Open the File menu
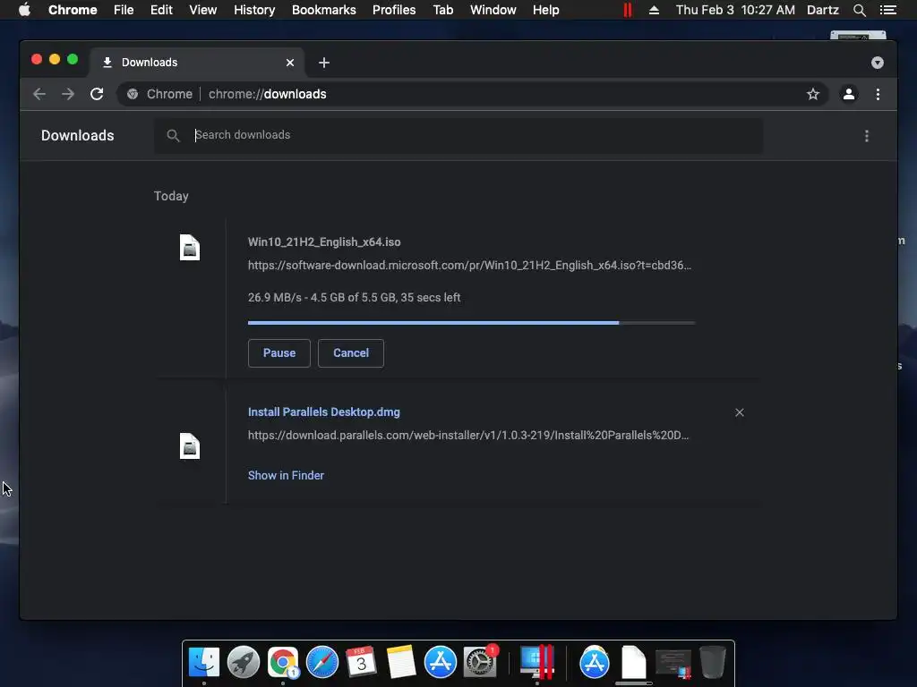Image resolution: width=917 pixels, height=687 pixels. (124, 10)
